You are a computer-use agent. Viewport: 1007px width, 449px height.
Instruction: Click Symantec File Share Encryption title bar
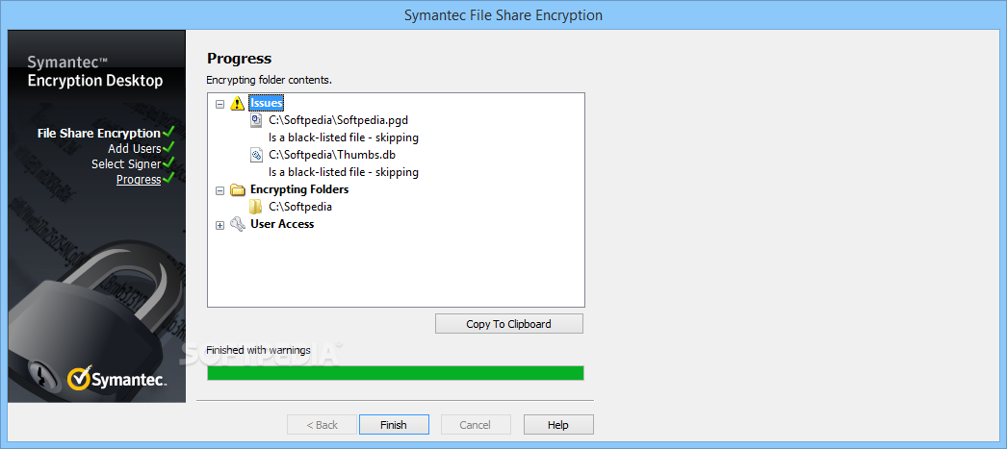[503, 14]
